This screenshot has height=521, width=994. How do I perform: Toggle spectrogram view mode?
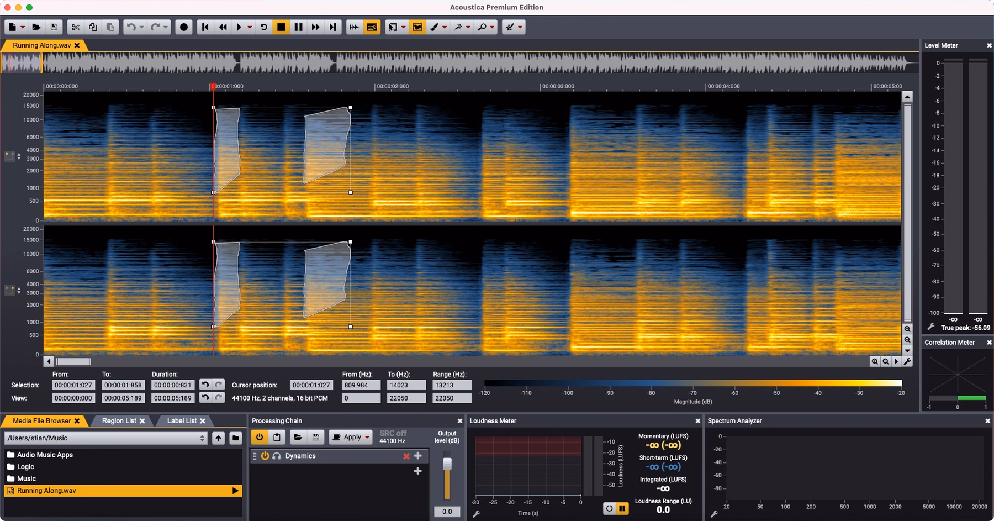pos(372,27)
